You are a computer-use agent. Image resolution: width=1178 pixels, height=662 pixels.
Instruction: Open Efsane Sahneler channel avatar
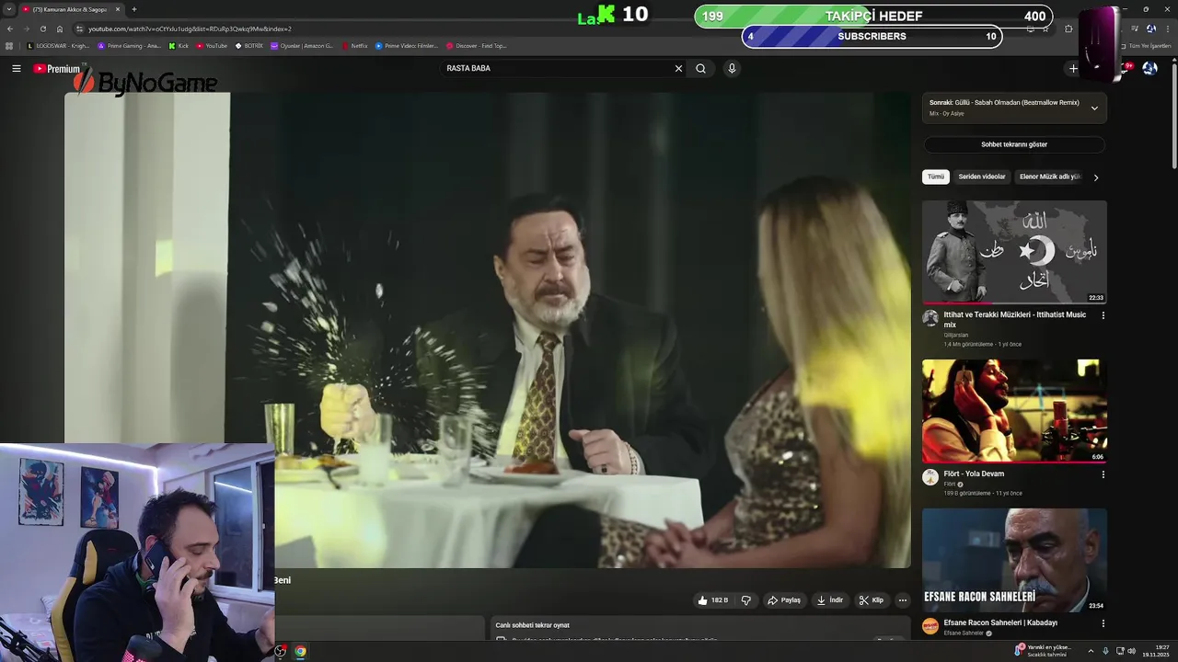[x=930, y=626]
